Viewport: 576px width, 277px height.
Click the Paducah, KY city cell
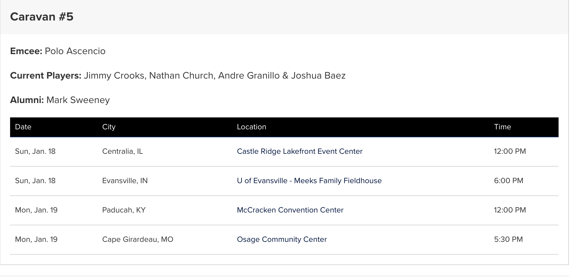pos(124,210)
